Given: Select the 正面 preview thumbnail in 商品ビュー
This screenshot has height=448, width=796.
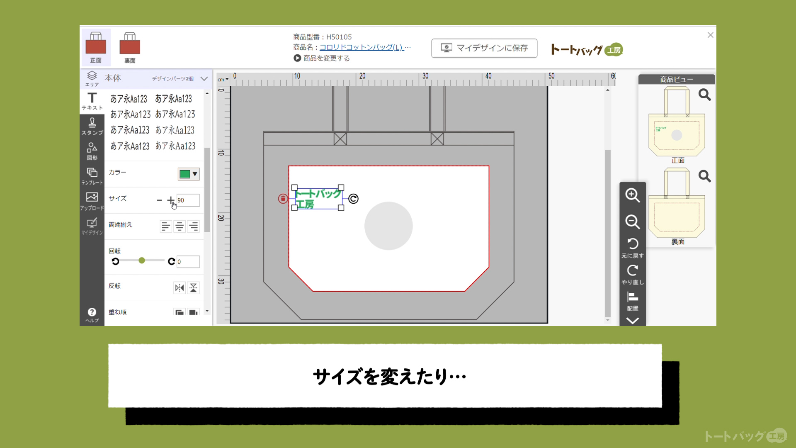Looking at the screenshot, I should click(x=677, y=121).
